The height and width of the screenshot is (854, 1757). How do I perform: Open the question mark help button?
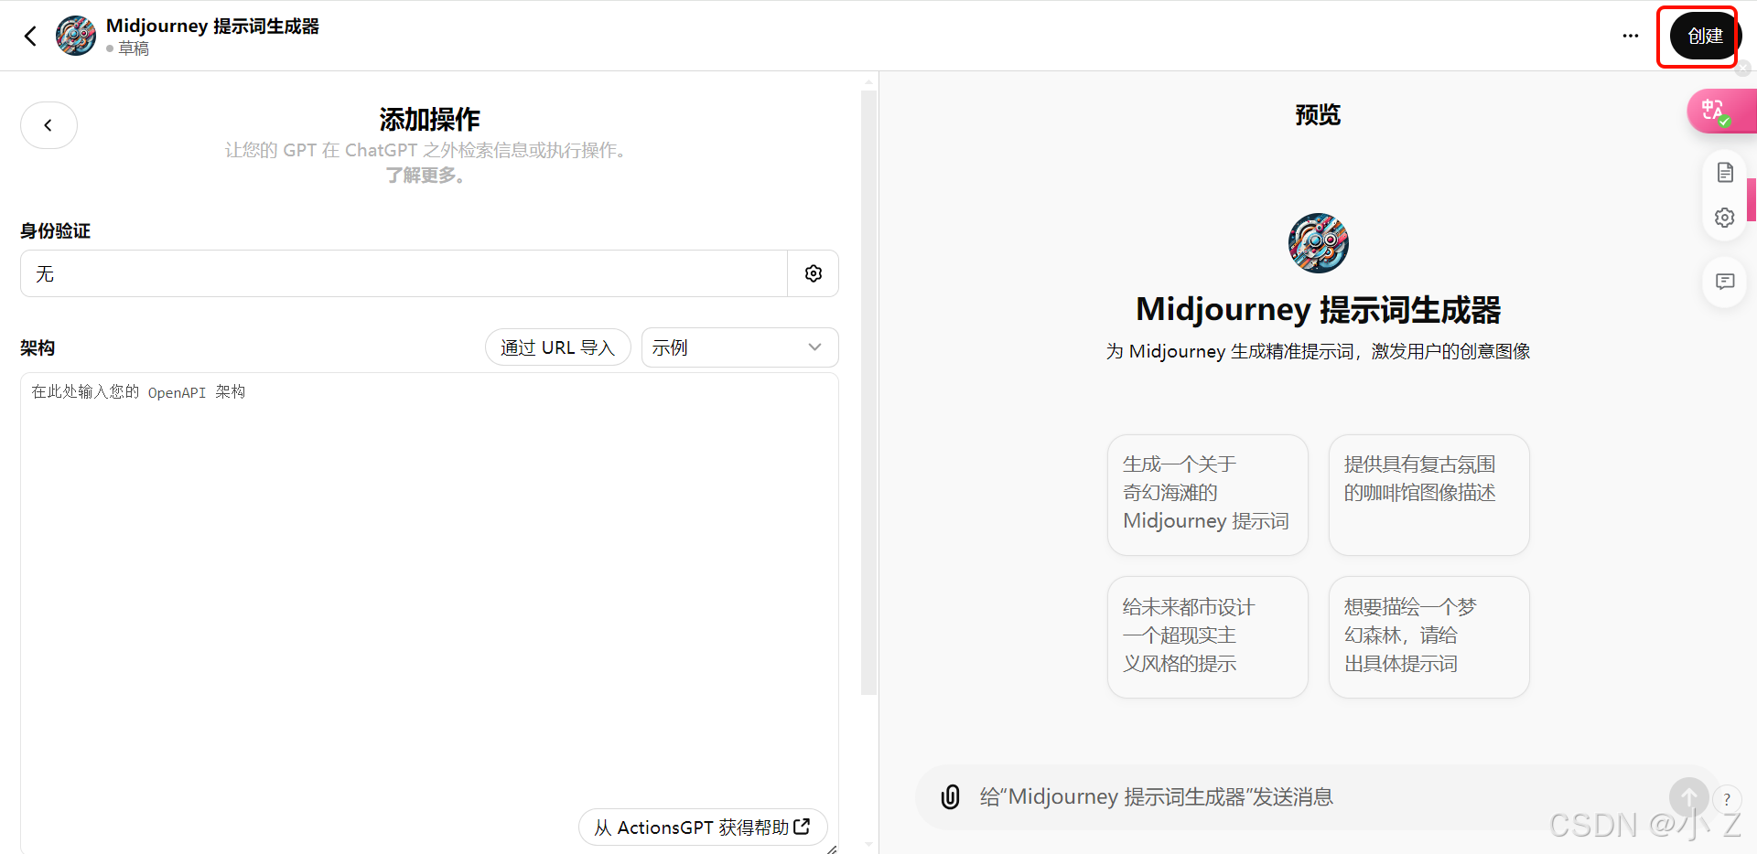[x=1727, y=800]
